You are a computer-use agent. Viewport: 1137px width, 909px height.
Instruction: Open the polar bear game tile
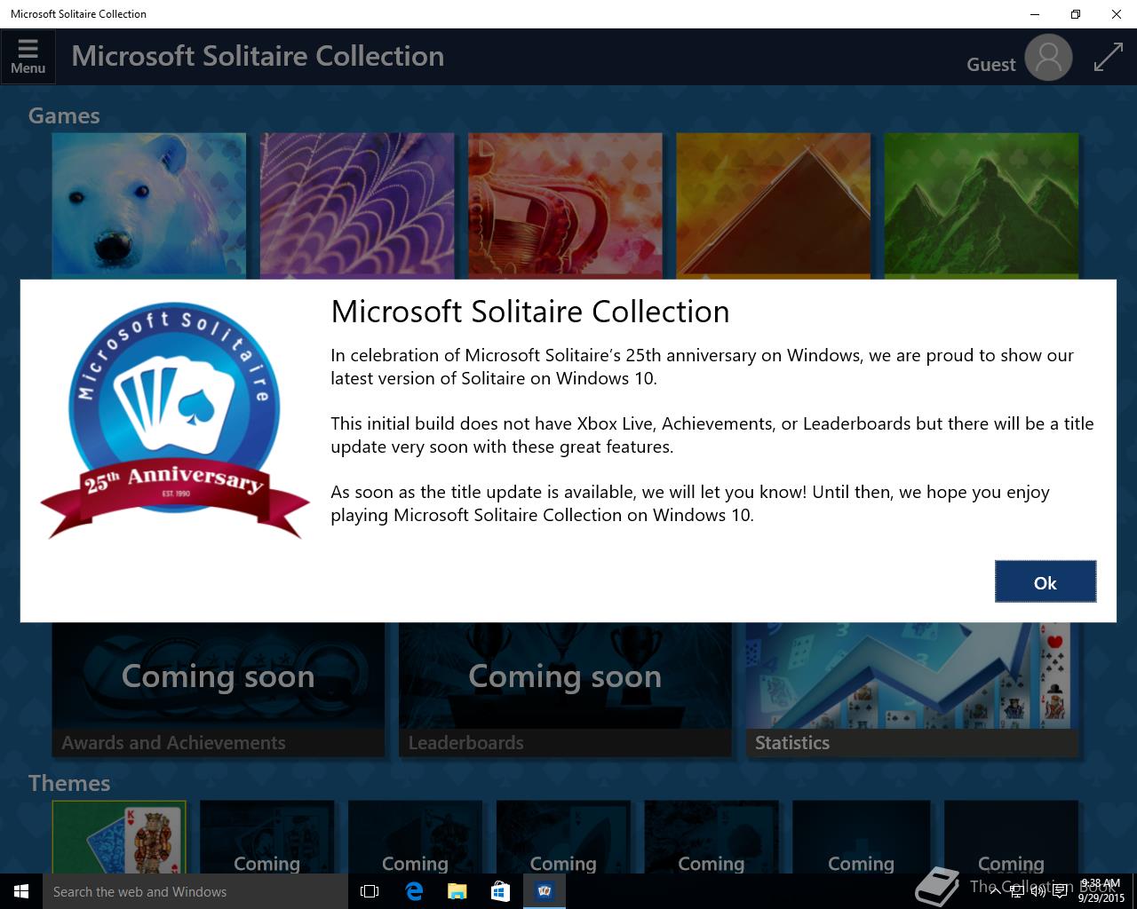click(149, 206)
